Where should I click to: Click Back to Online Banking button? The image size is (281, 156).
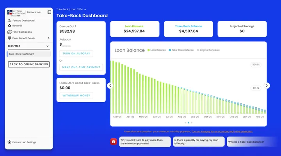[x=29, y=64]
